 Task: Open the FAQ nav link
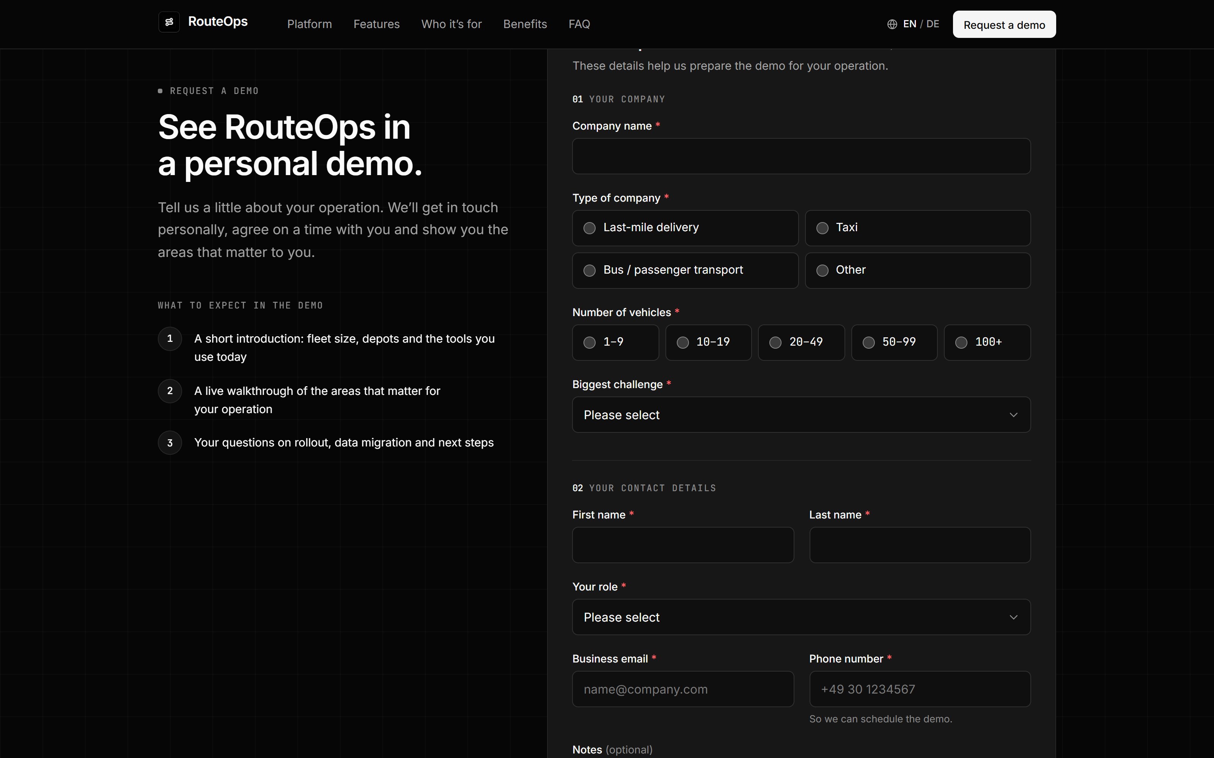click(579, 24)
